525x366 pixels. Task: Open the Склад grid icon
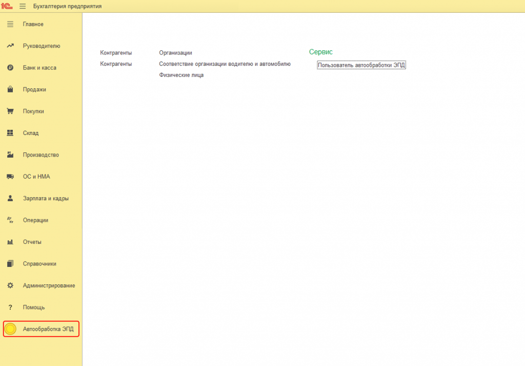[10, 133]
